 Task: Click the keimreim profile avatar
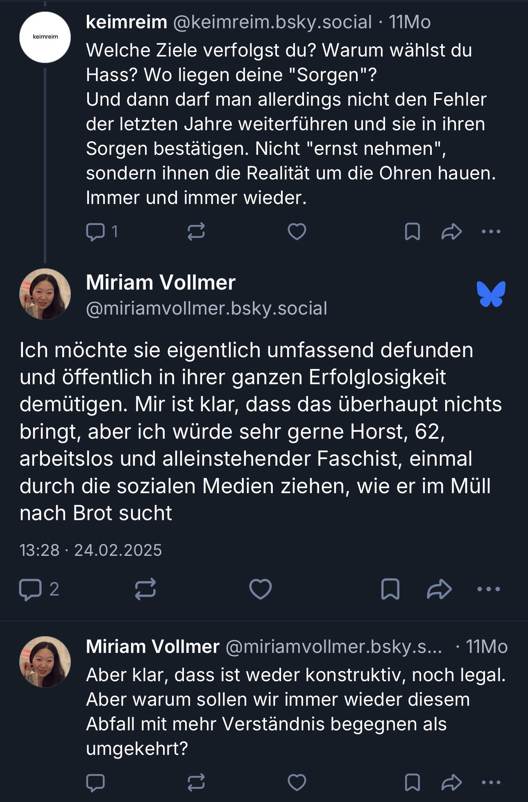tap(45, 37)
